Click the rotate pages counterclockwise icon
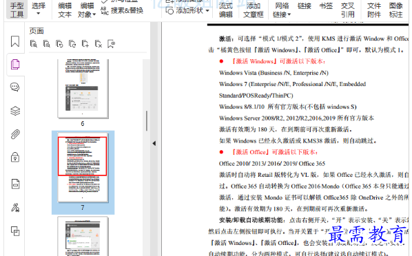412x256 pixels. (59, 43)
